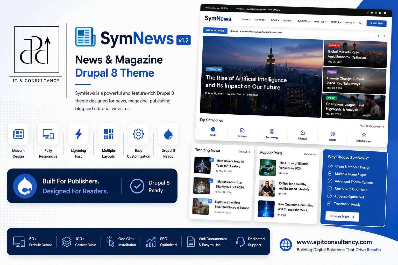Click the Drupal drop icon above Drupal 8 Ready

[x=168, y=134]
